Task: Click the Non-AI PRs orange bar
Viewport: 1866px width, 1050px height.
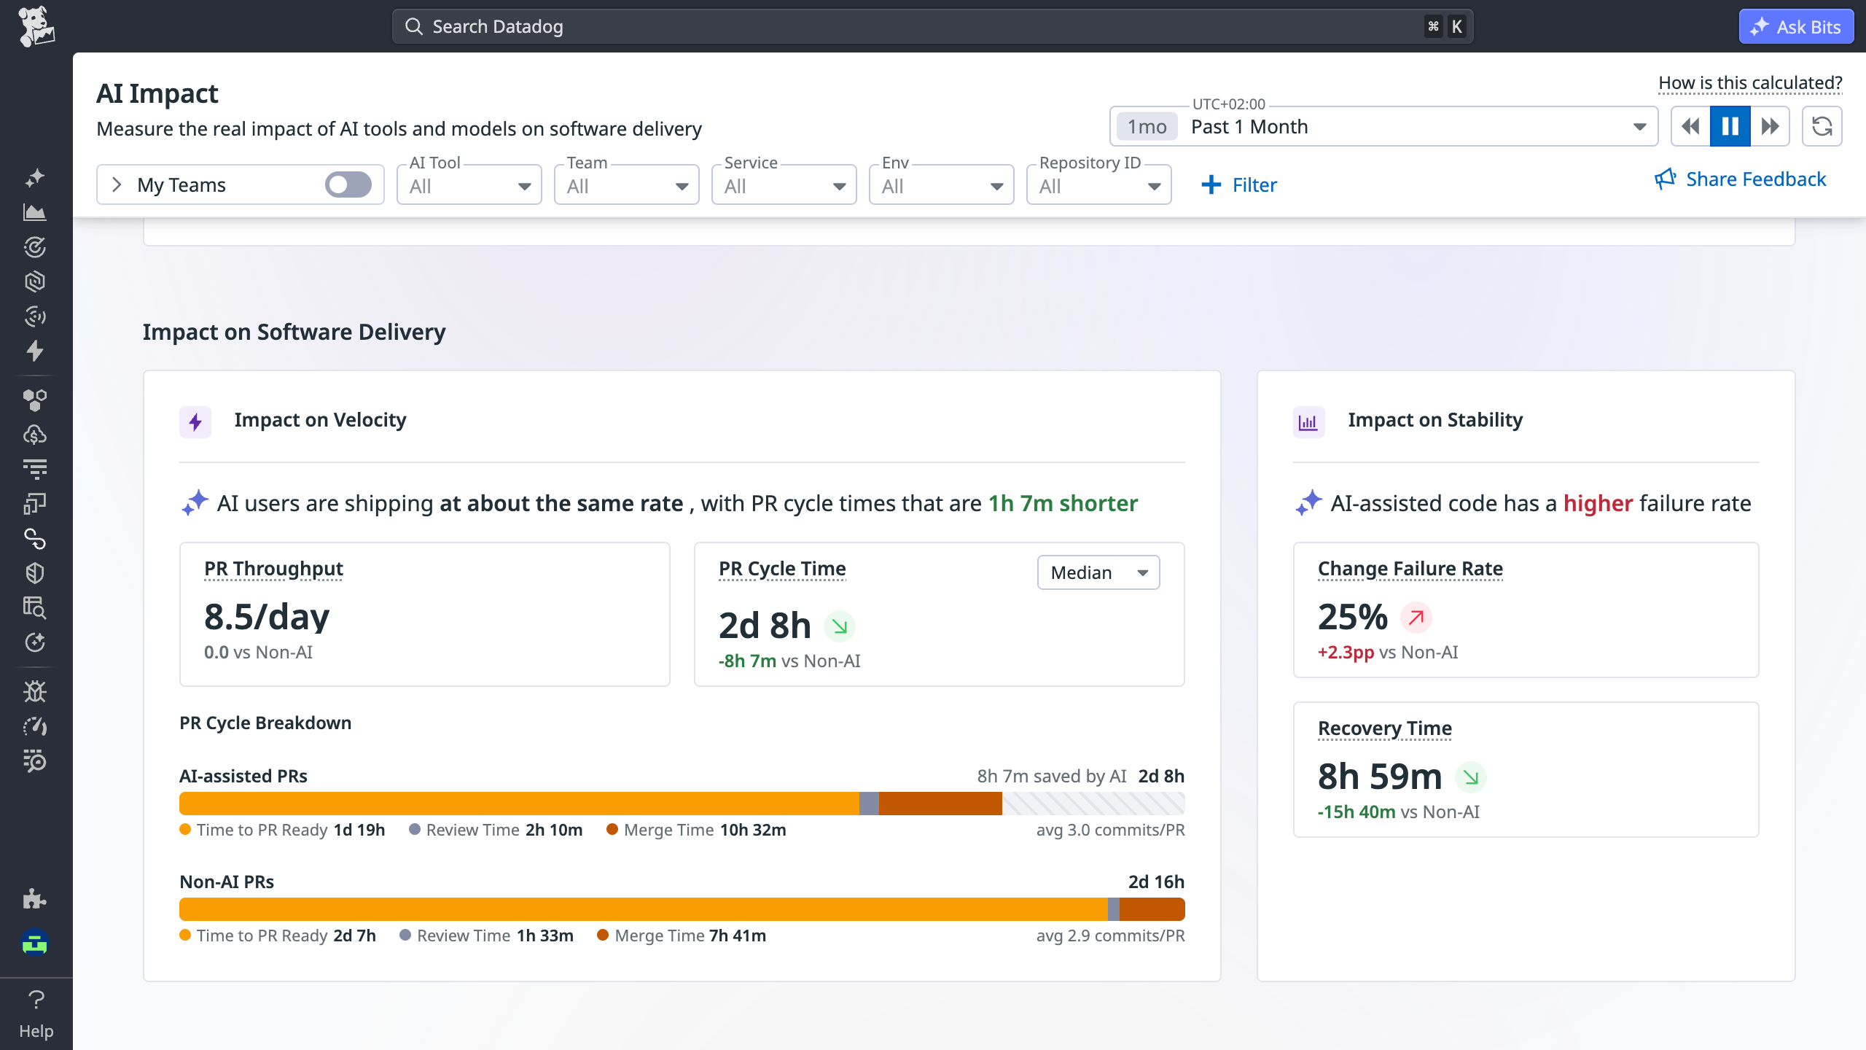Action: tap(644, 909)
